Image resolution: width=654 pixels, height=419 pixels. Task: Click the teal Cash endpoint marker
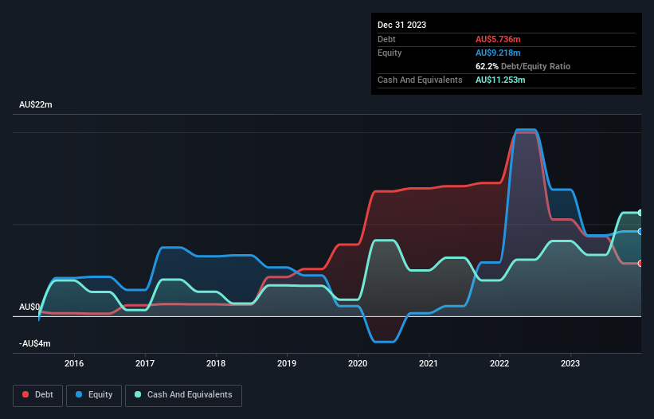(640, 213)
